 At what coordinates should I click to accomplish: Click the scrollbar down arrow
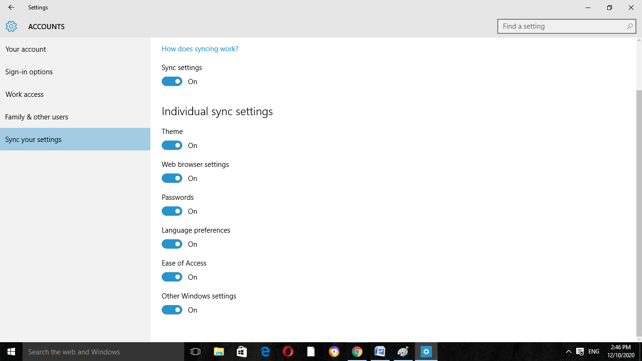(x=639, y=339)
